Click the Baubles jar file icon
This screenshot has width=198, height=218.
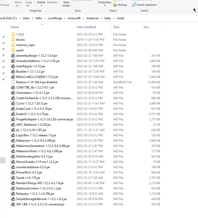tap(13, 72)
